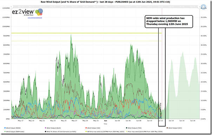The width and height of the screenshot is (212, 135).
Task: Toggle Wind % Share of Grid Demand legend
Action: point(60,131)
